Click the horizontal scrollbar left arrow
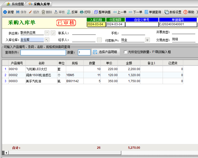Viewport: 198px width, 158px height. [6, 153]
